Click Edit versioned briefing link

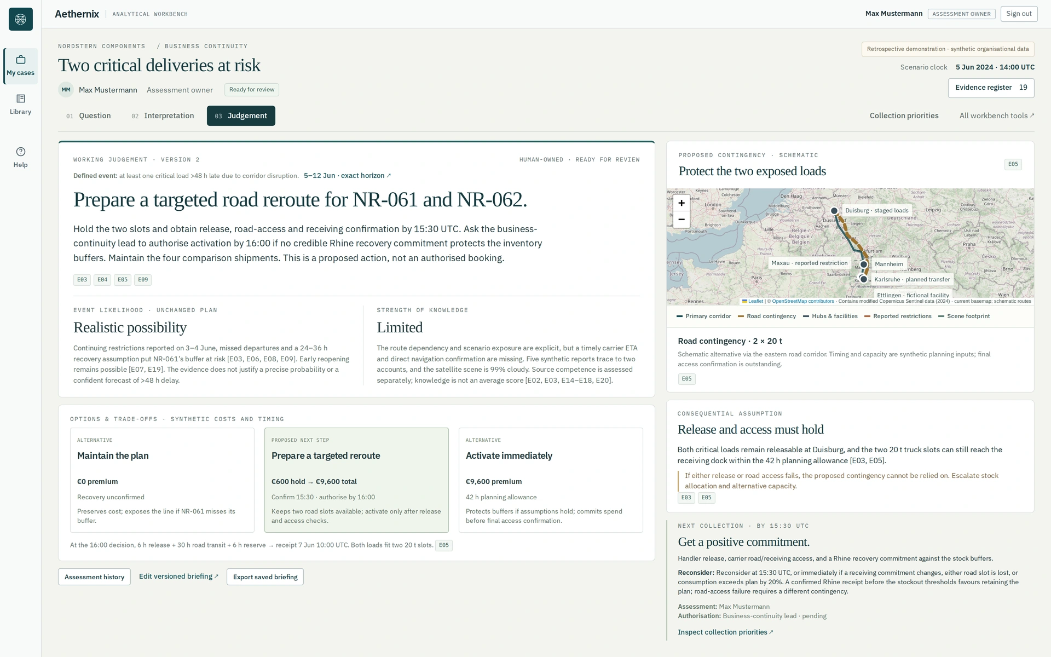coord(178,577)
